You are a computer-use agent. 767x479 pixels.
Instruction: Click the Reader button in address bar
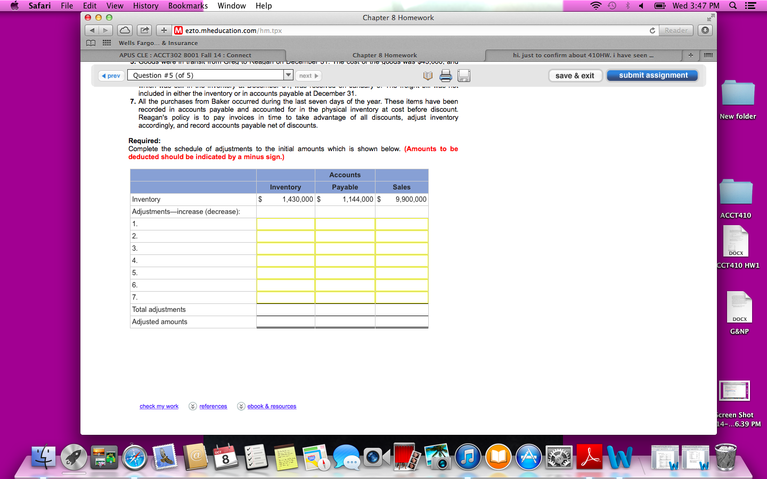point(676,30)
